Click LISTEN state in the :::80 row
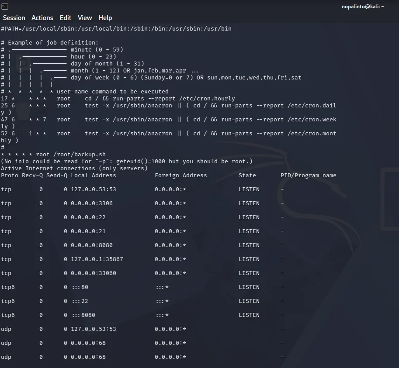Viewport: 399px width, 368px height. pyautogui.click(x=249, y=287)
